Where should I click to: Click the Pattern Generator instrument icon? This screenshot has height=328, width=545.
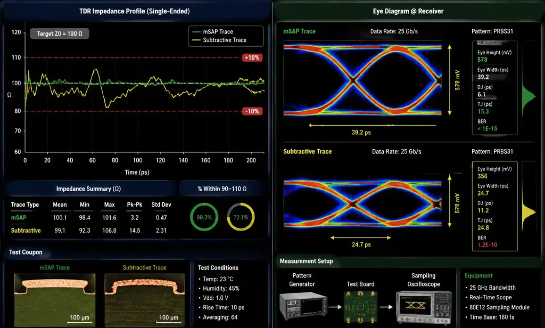click(x=303, y=306)
